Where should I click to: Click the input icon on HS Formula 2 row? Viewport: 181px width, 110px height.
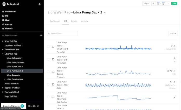pos(53,59)
